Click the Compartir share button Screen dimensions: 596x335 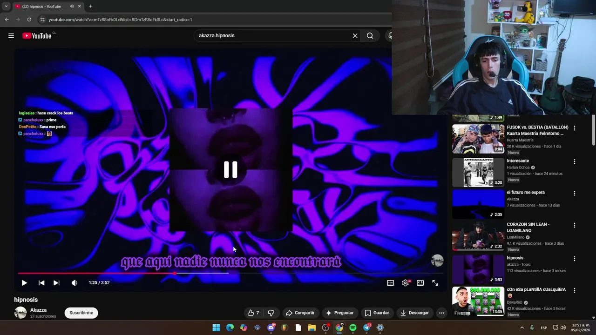pos(300,313)
